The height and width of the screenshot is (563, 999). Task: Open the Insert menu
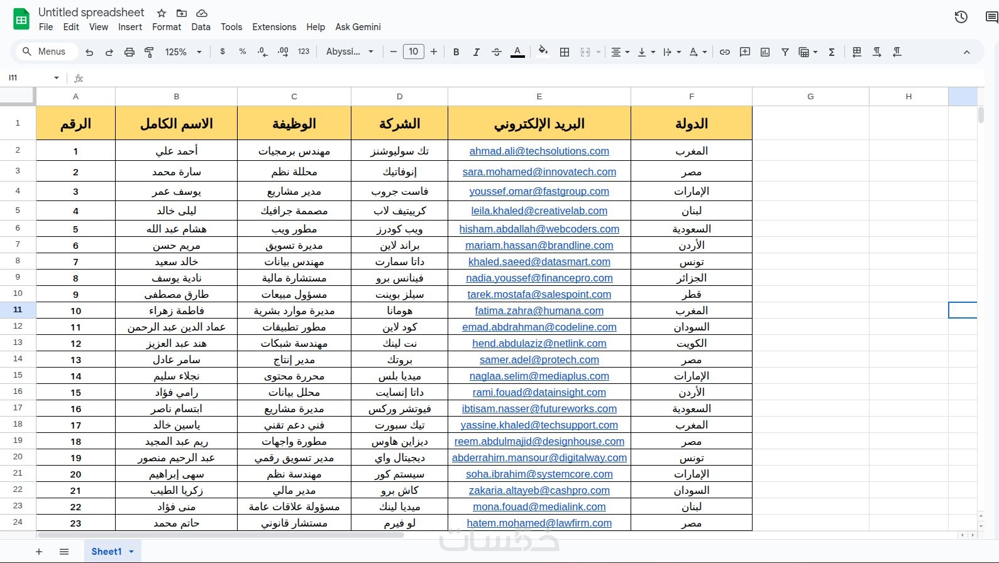click(x=130, y=27)
